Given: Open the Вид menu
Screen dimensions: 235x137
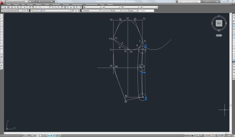Looking at the screenshot, I should pyautogui.click(x=23, y=4).
